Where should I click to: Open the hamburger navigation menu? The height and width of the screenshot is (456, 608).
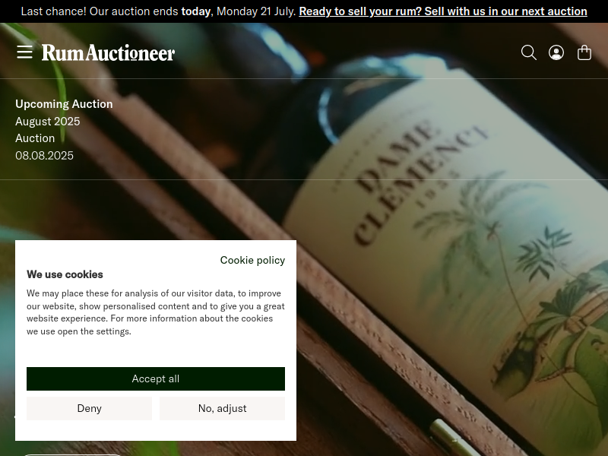click(x=24, y=52)
